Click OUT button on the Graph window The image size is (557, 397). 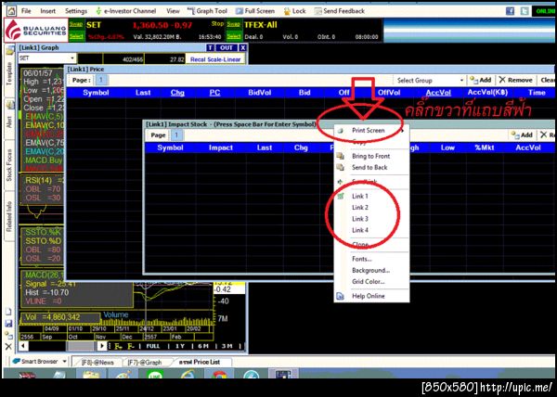[227, 47]
